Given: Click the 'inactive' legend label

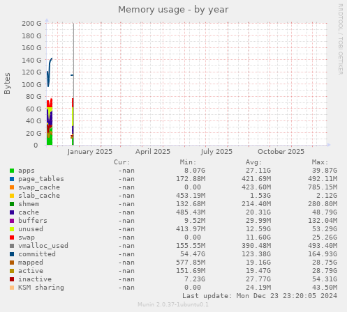Looking at the screenshot, I should [x=35, y=279].
